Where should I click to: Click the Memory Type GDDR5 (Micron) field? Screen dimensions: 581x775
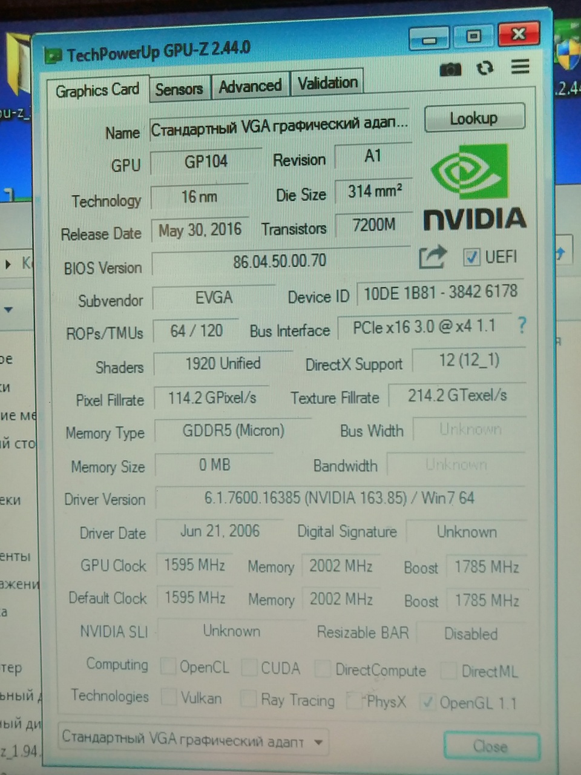(233, 431)
